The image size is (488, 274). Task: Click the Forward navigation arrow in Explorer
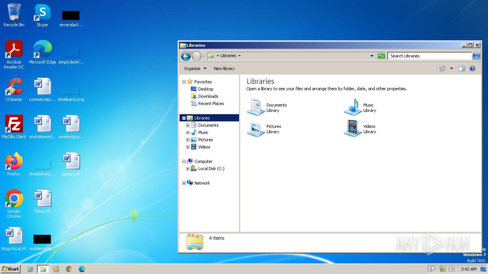pos(196,56)
